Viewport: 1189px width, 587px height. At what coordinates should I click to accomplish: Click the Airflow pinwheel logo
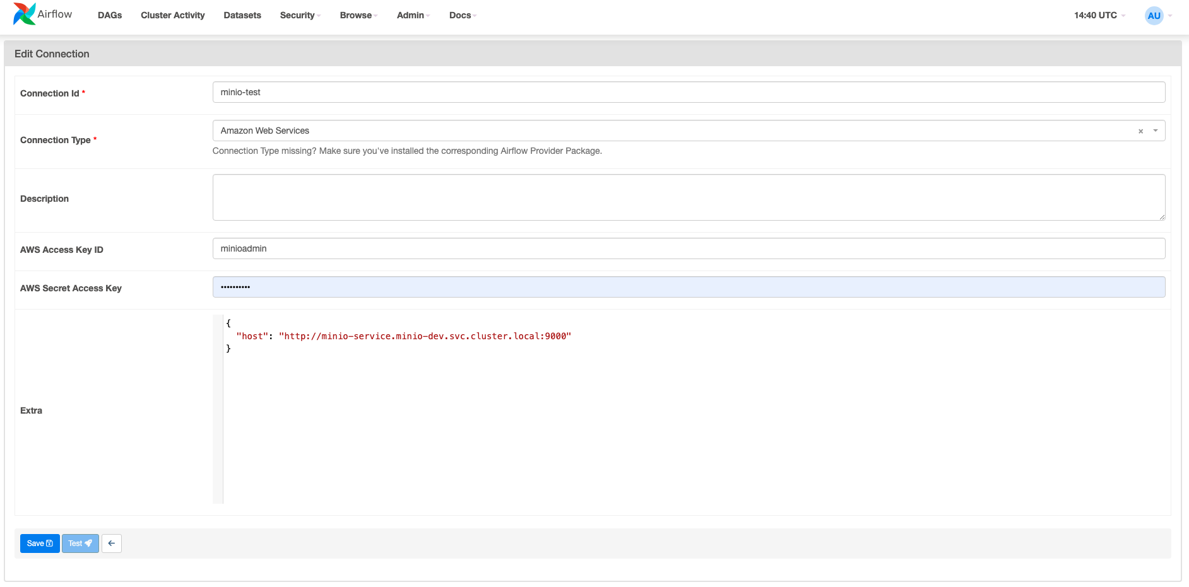(x=23, y=14)
